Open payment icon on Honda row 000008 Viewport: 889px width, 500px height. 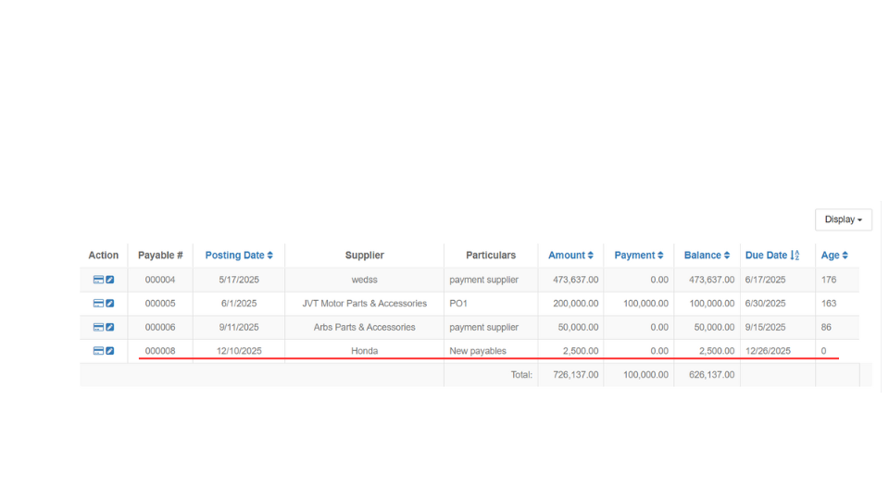coord(98,351)
